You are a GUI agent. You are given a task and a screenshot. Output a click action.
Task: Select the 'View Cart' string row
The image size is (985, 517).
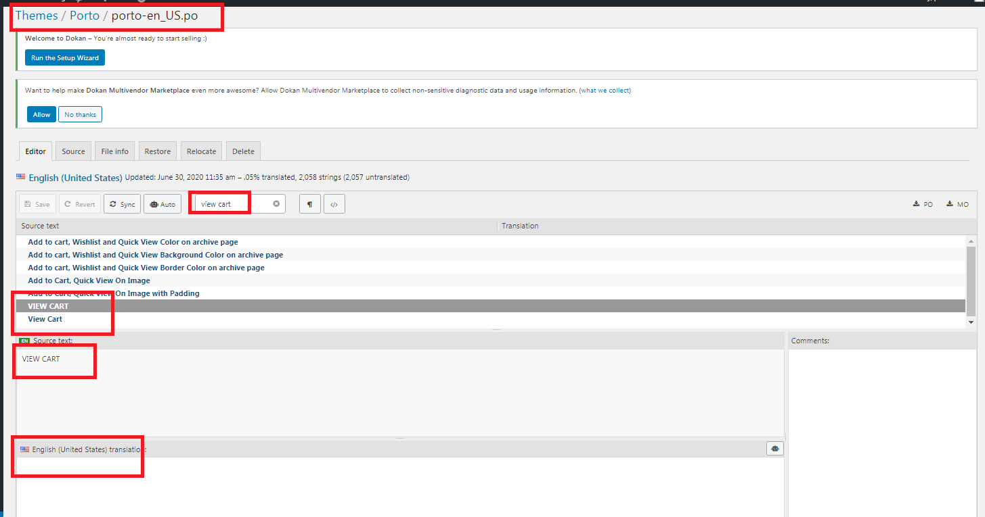(x=491, y=319)
